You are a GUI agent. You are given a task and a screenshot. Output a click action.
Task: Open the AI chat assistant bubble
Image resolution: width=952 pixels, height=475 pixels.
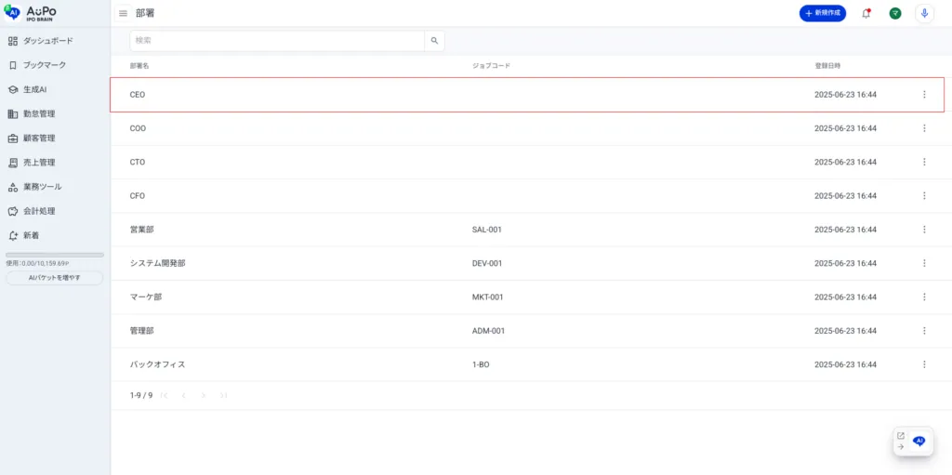coord(919,441)
